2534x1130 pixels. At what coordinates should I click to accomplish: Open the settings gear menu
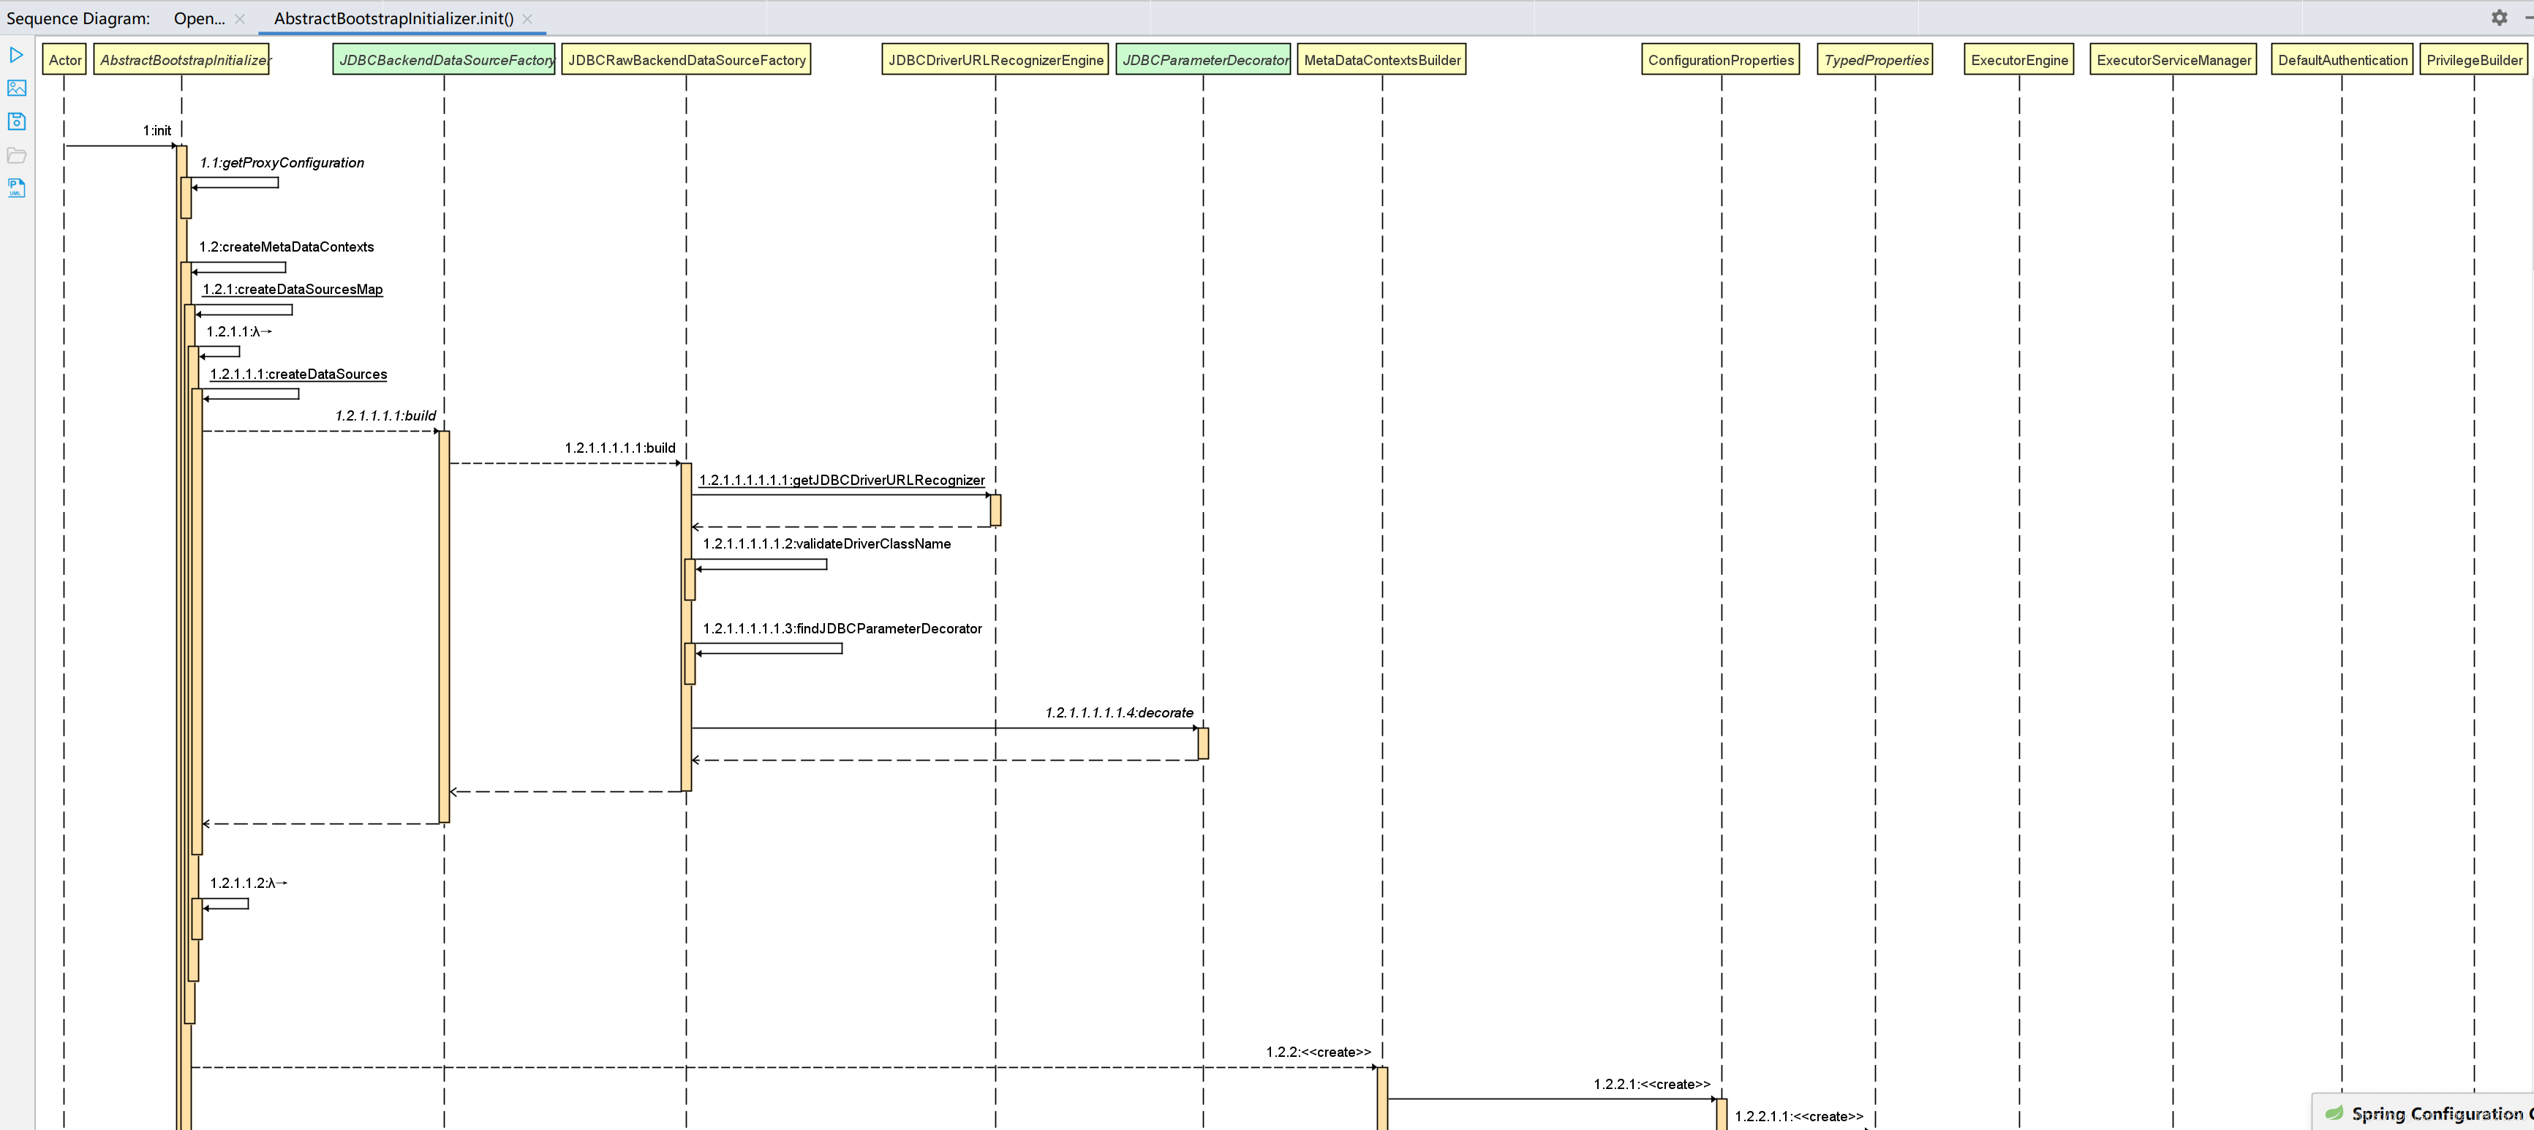(2499, 18)
